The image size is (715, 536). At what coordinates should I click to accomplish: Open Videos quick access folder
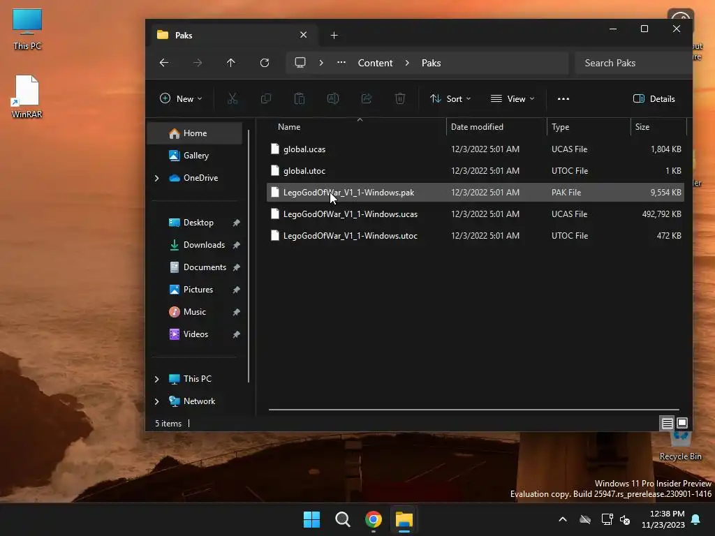pos(196,334)
